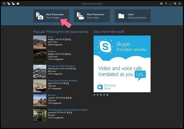Minimize the Image Composite Editor window
The width and height of the screenshot is (184, 129).
point(170,4)
